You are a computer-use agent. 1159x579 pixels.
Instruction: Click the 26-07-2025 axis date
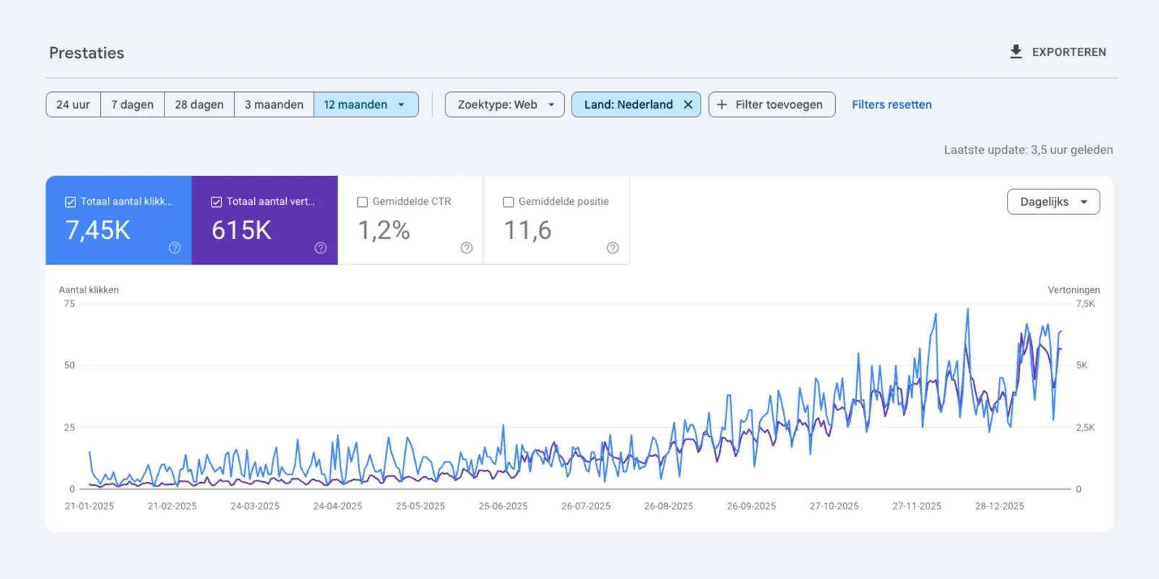586,507
